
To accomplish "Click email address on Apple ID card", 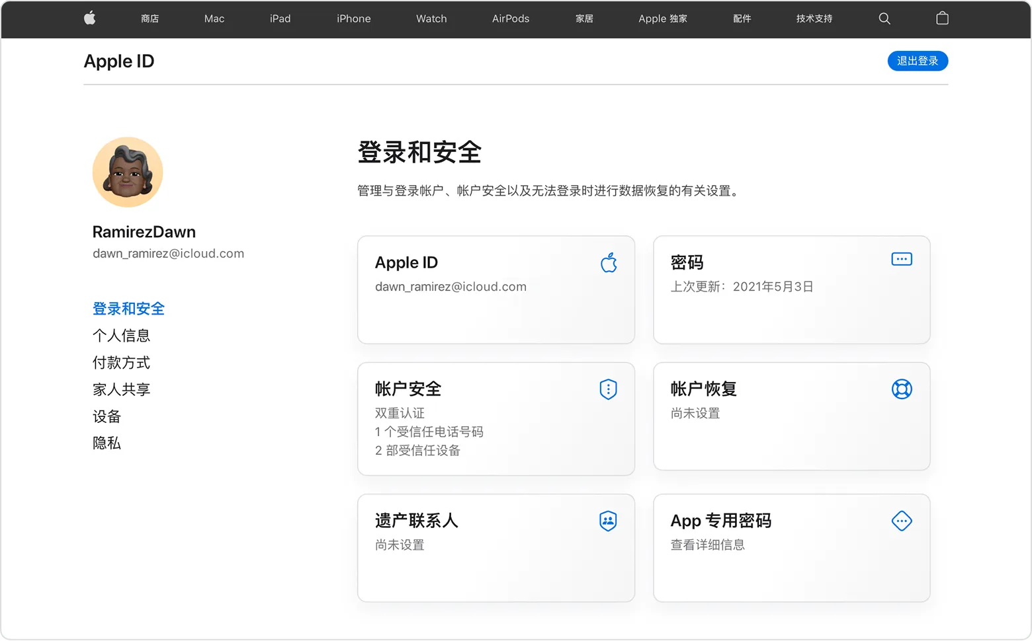I will tap(451, 287).
